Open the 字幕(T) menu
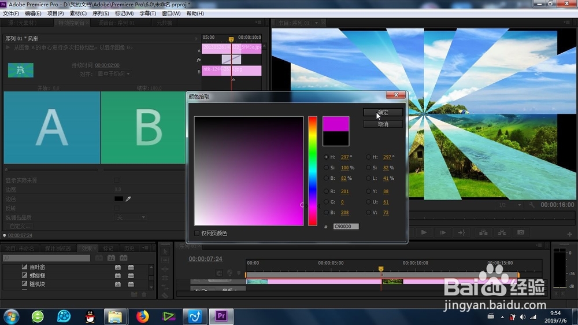Screen dimensions: 578x325 click(148, 13)
